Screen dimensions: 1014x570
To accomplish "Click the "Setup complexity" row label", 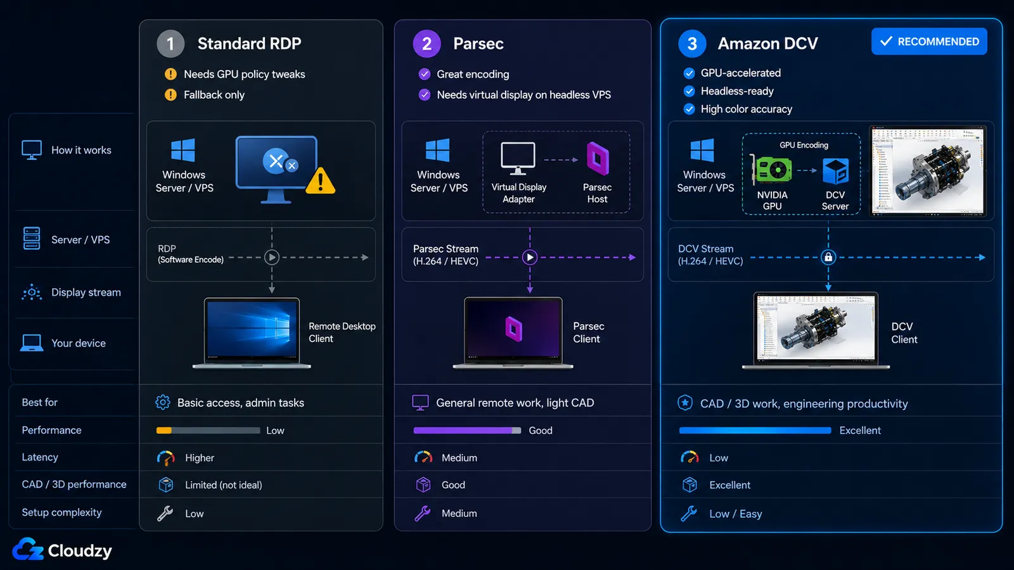I will pyautogui.click(x=61, y=512).
